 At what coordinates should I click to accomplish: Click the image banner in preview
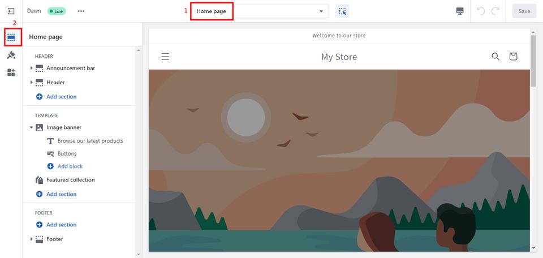339,160
